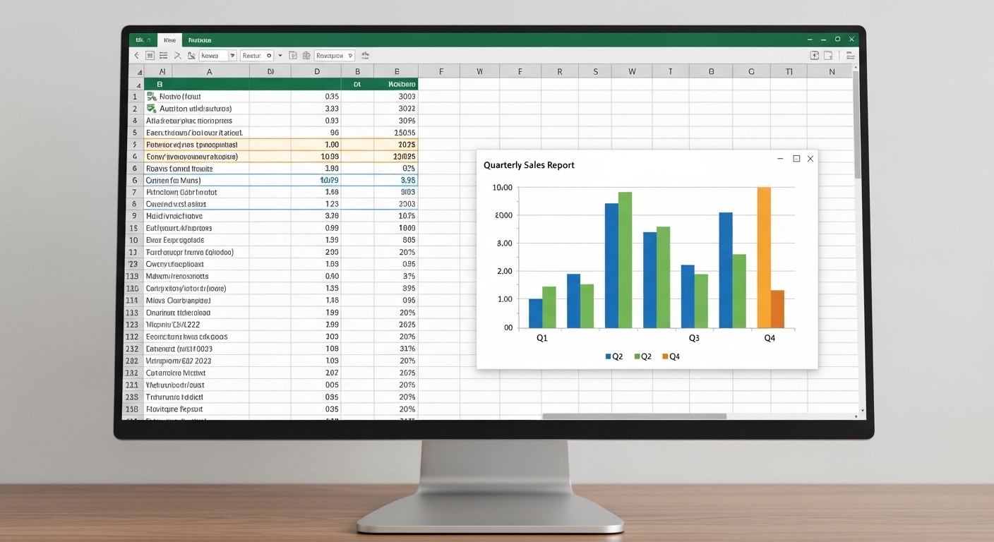Select column header R
Screen dimensions: 994x542
559,71
